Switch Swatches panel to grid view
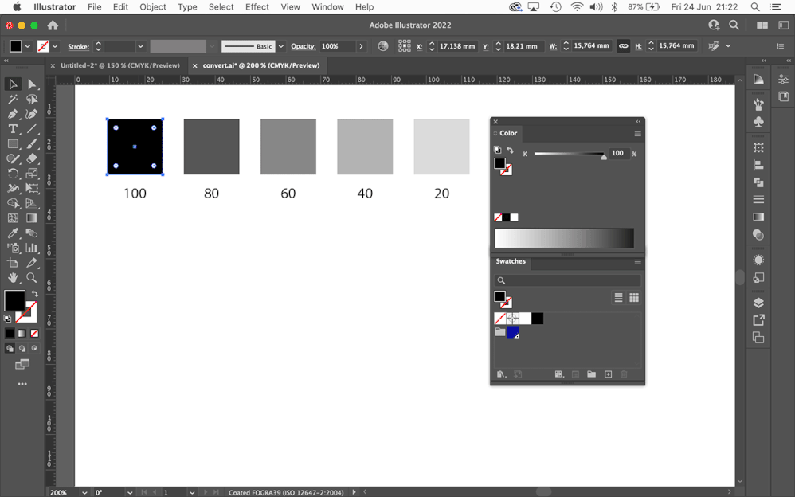Image resolution: width=795 pixels, height=497 pixels. (634, 297)
